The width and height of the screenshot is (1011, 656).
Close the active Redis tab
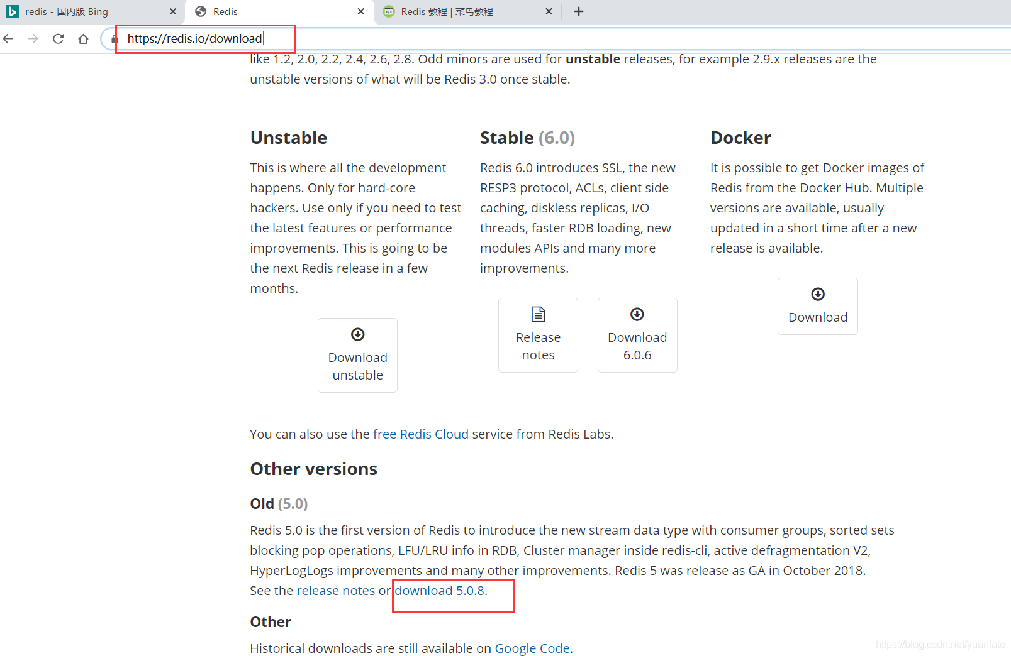(x=360, y=11)
